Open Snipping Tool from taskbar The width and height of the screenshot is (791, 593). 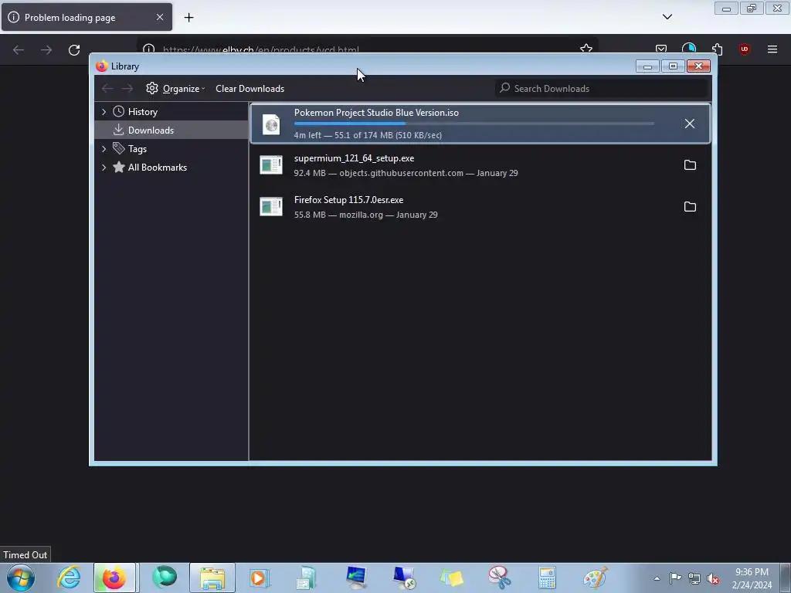(x=499, y=578)
